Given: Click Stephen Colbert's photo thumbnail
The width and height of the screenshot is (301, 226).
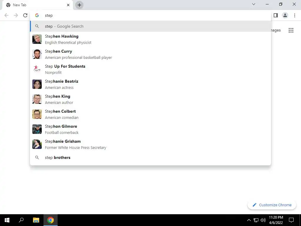Looking at the screenshot, I should pyautogui.click(x=37, y=114).
